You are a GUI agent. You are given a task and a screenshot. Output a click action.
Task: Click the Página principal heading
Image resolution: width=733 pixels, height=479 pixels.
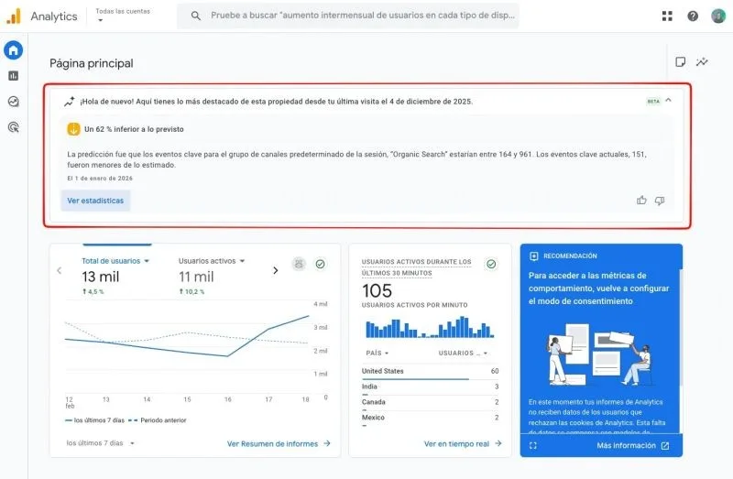pos(92,63)
